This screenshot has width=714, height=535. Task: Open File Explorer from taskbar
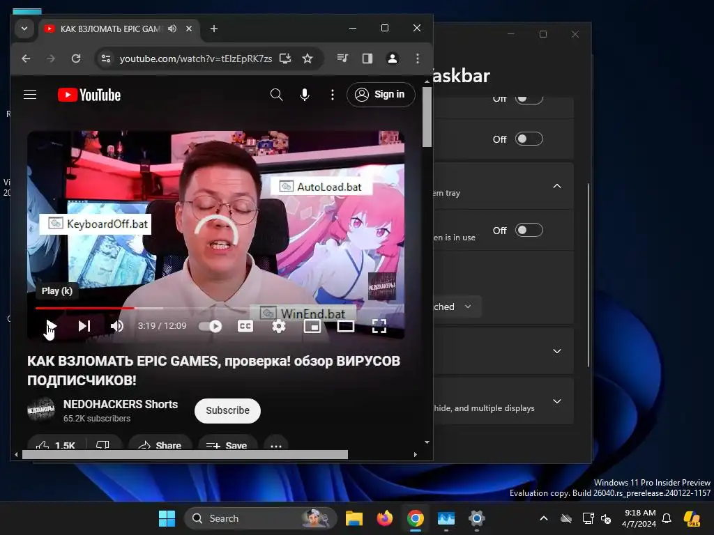pyautogui.click(x=354, y=518)
